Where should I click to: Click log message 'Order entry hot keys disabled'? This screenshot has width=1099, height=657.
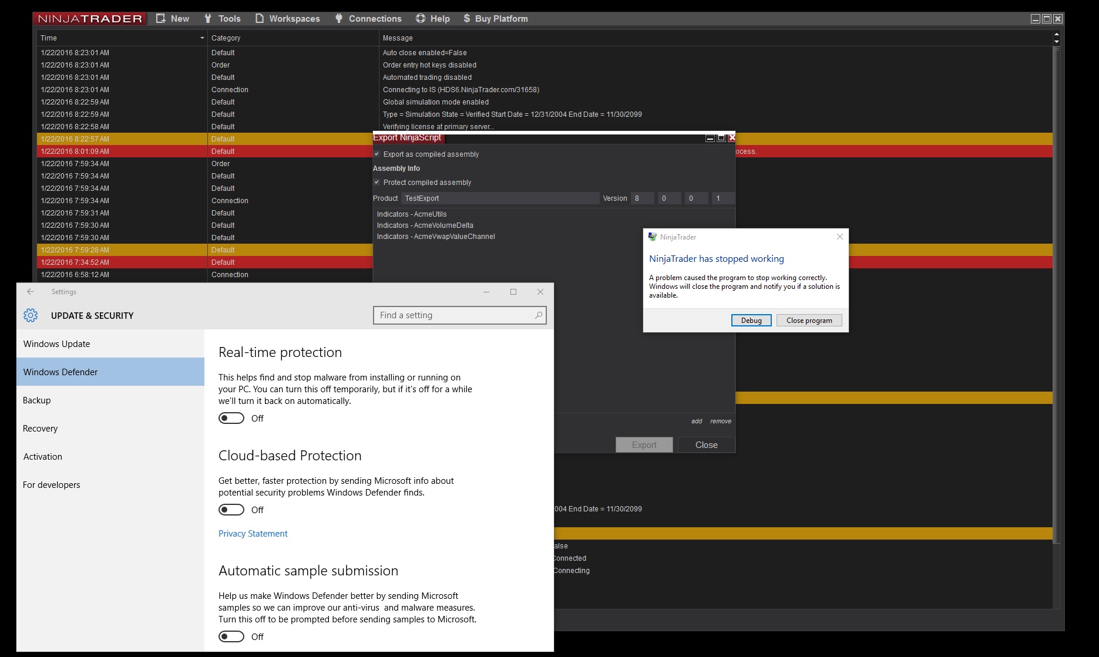[x=429, y=65]
